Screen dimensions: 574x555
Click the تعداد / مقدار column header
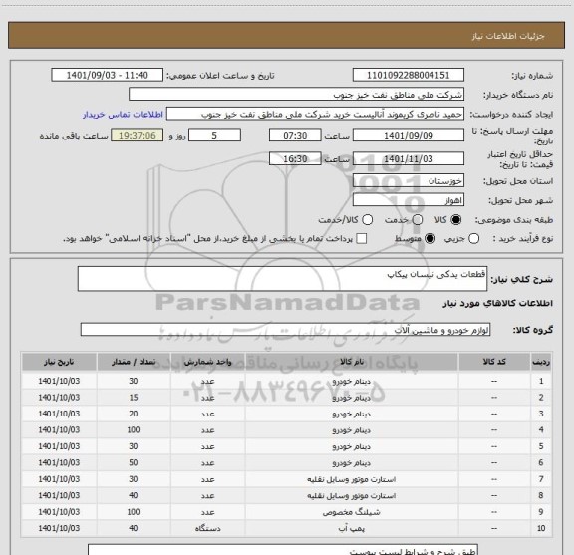tap(134, 362)
